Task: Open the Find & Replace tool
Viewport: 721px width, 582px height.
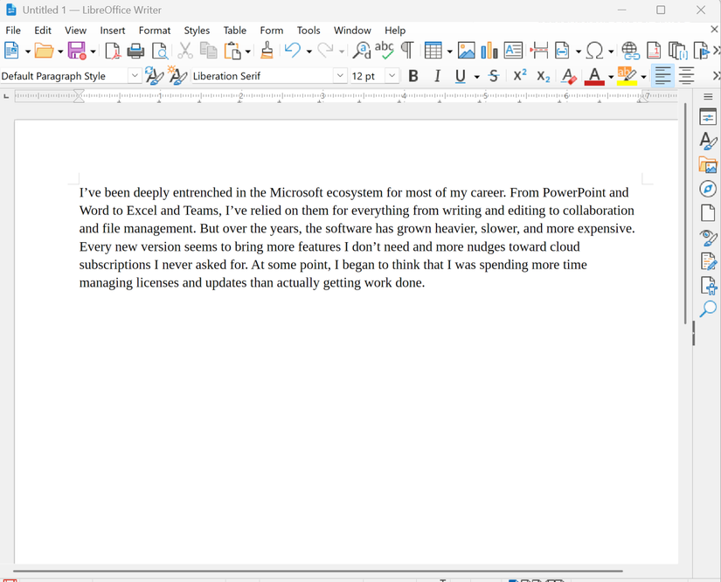Action: (x=361, y=52)
